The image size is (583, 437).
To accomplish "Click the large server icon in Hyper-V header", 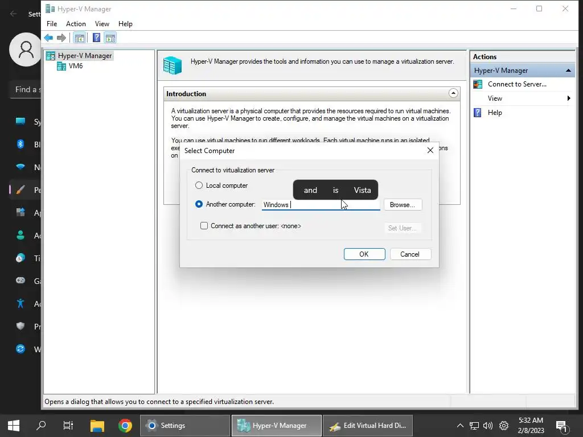I will (173, 65).
